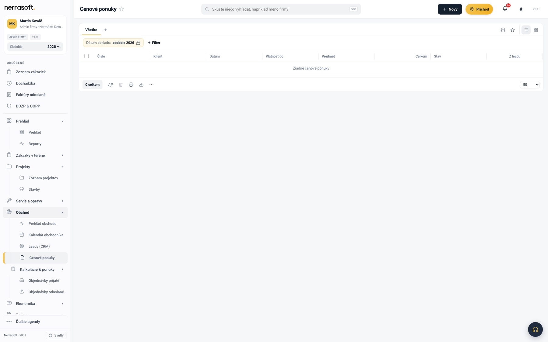Screen dimensions: 548x342
Task: Open Leady (CRM) menu item
Action: (39, 247)
